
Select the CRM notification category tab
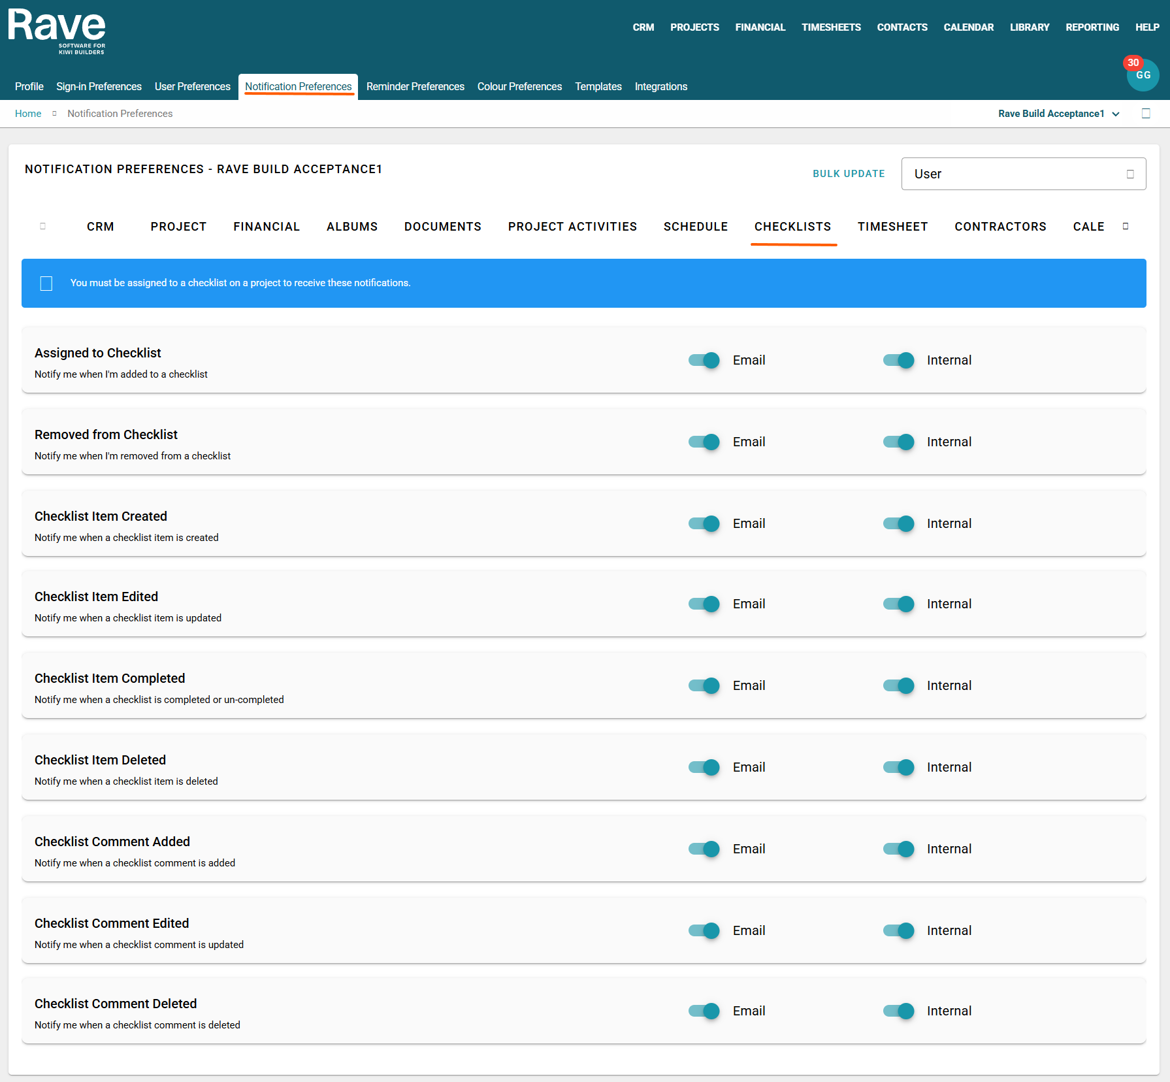coord(101,227)
